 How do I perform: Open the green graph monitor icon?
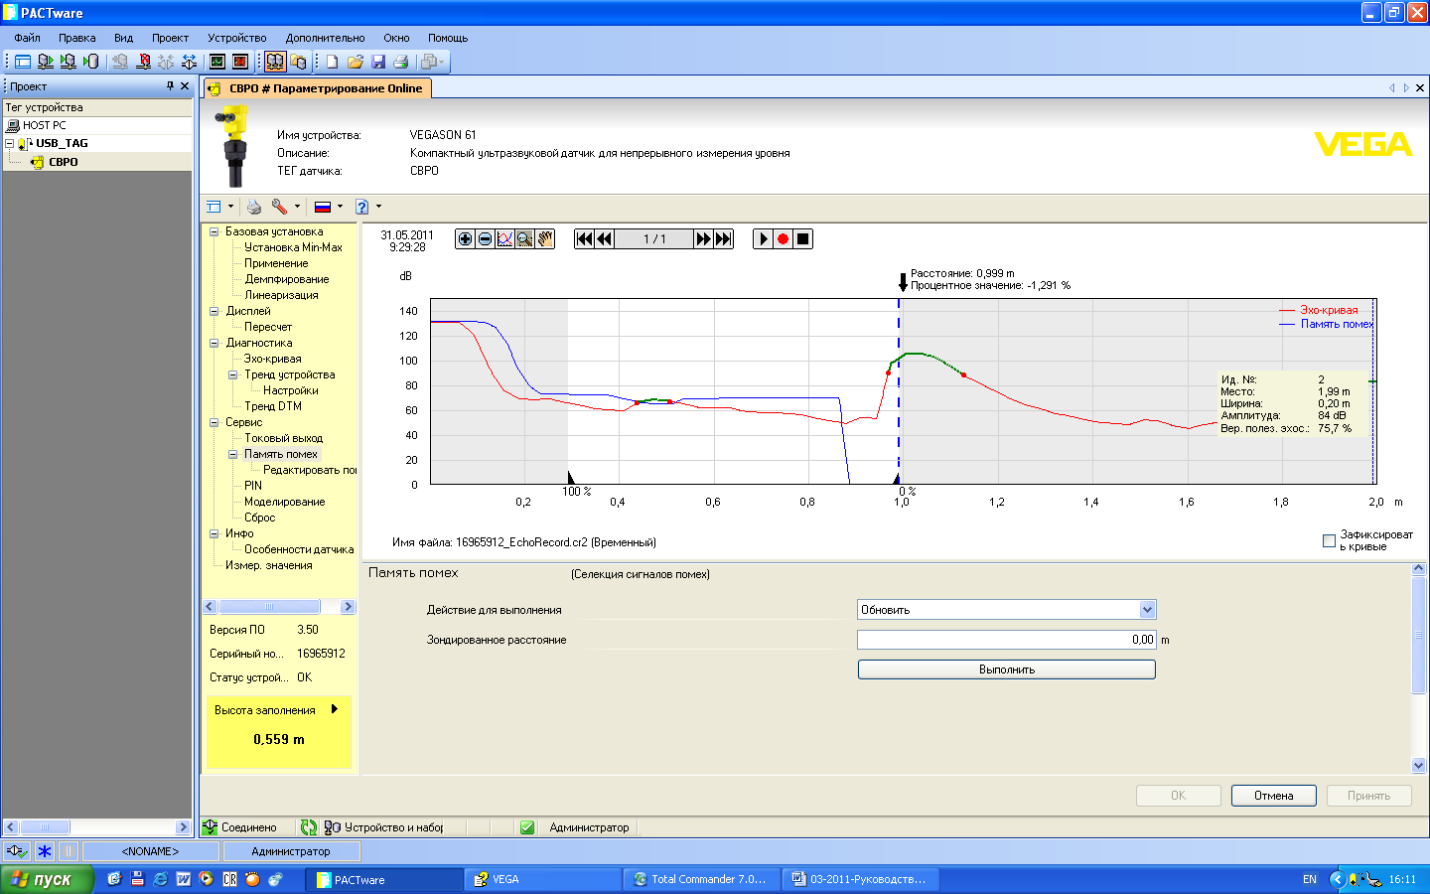click(217, 62)
